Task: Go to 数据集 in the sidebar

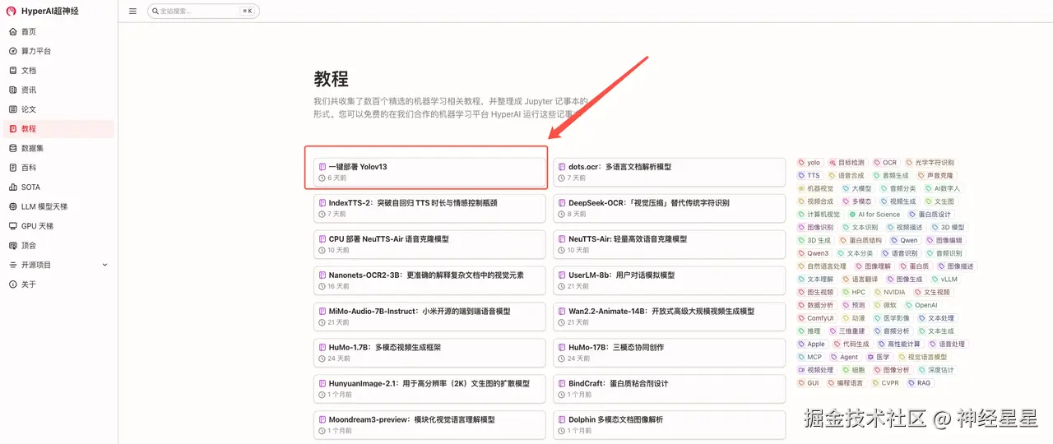Action: coord(59,148)
